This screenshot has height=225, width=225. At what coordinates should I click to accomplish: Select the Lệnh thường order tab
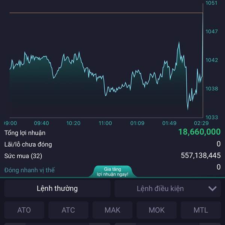[x=57, y=189]
